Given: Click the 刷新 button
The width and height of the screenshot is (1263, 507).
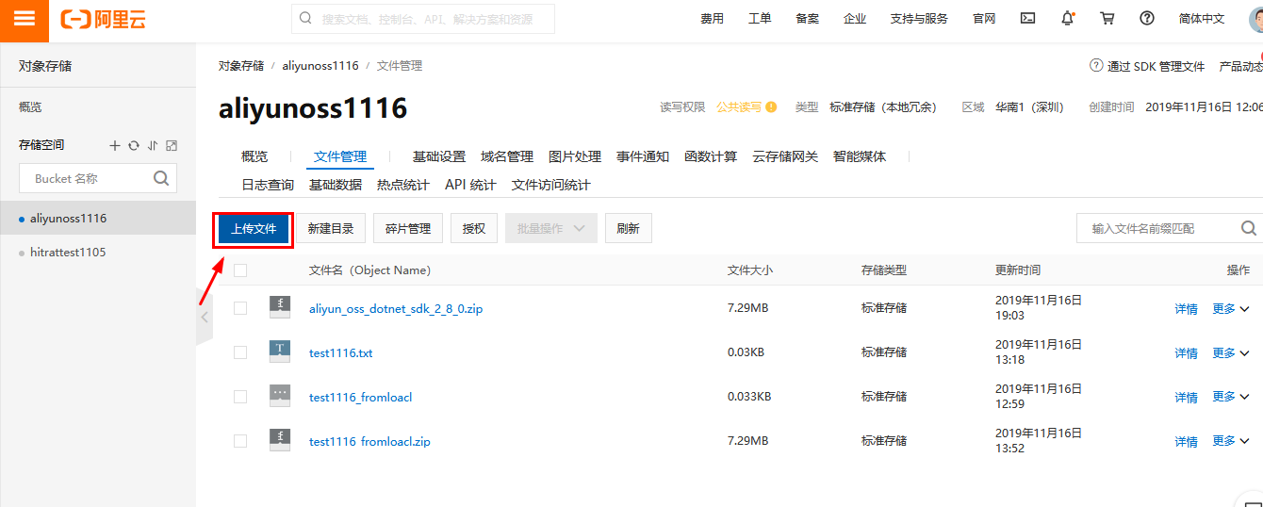Looking at the screenshot, I should coord(628,228).
